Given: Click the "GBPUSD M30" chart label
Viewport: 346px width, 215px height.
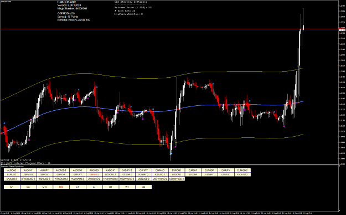Looking at the screenshot, I should click(x=66, y=13).
